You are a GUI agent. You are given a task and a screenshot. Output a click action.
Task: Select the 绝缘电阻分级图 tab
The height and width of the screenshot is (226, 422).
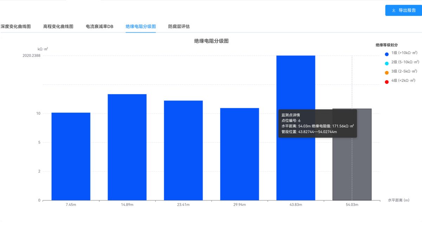pos(141,26)
